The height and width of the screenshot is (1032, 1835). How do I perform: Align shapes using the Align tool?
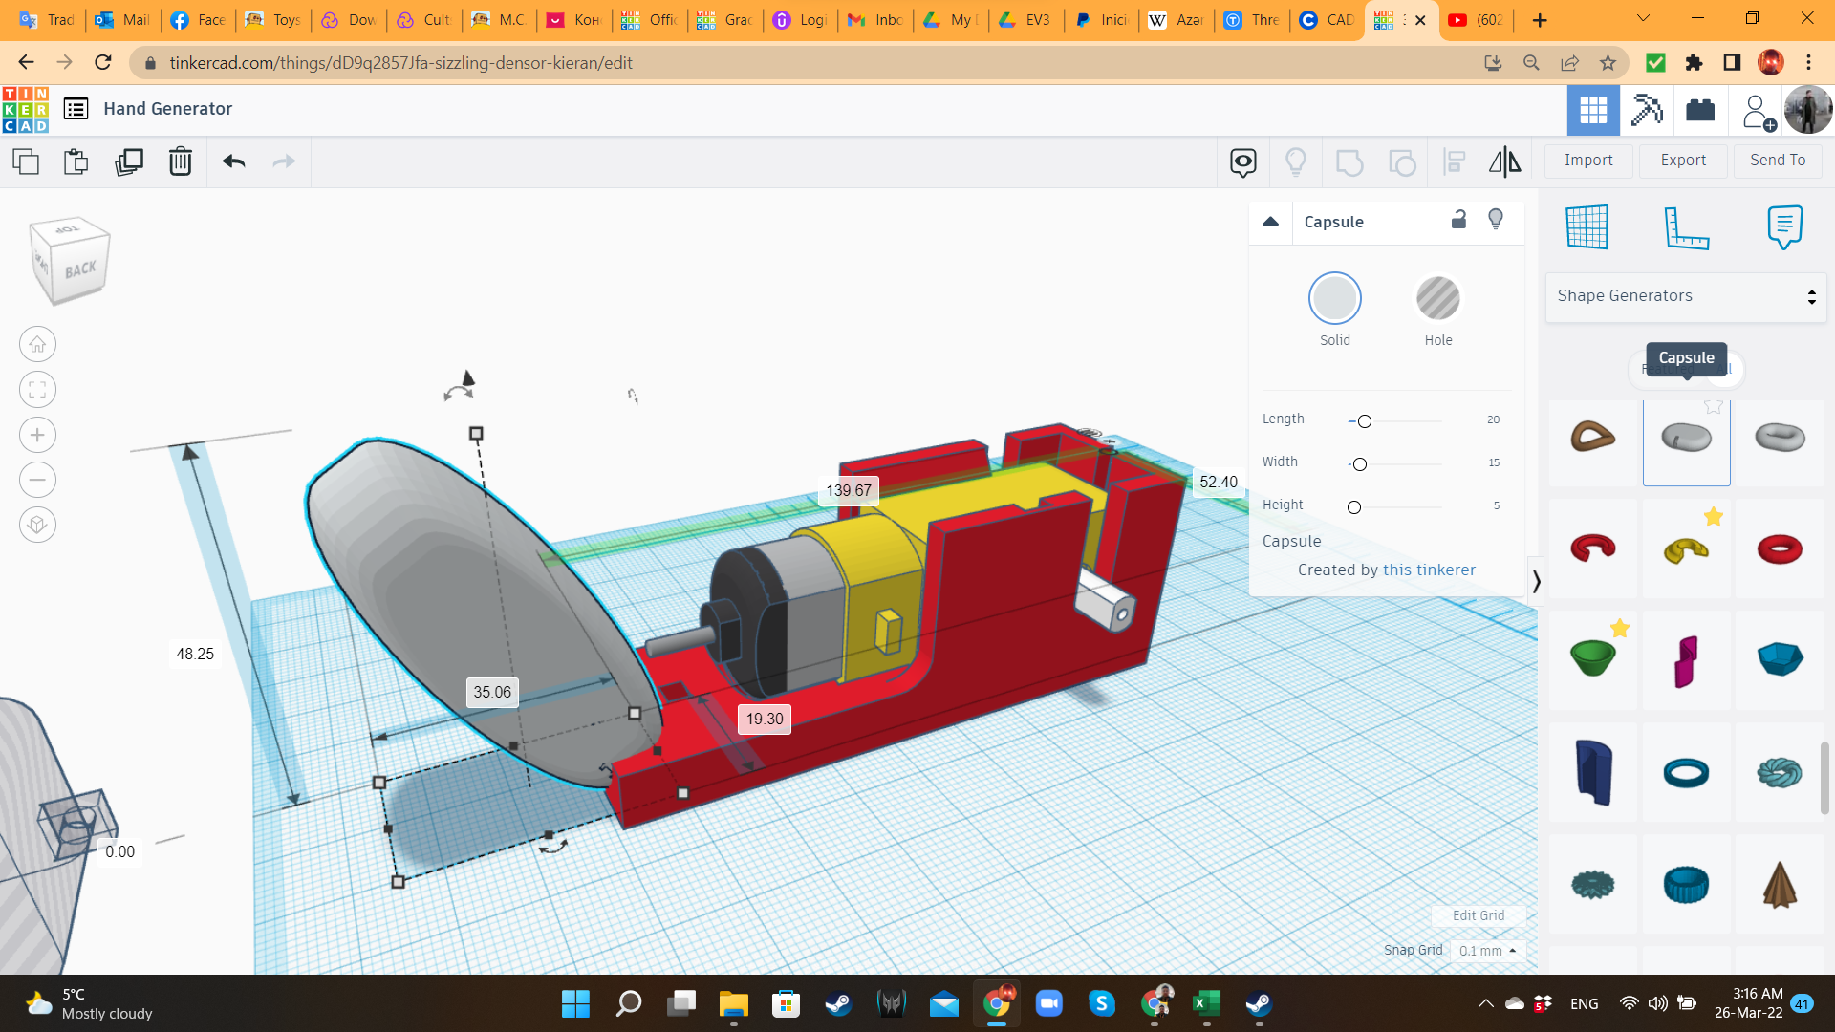point(1453,161)
